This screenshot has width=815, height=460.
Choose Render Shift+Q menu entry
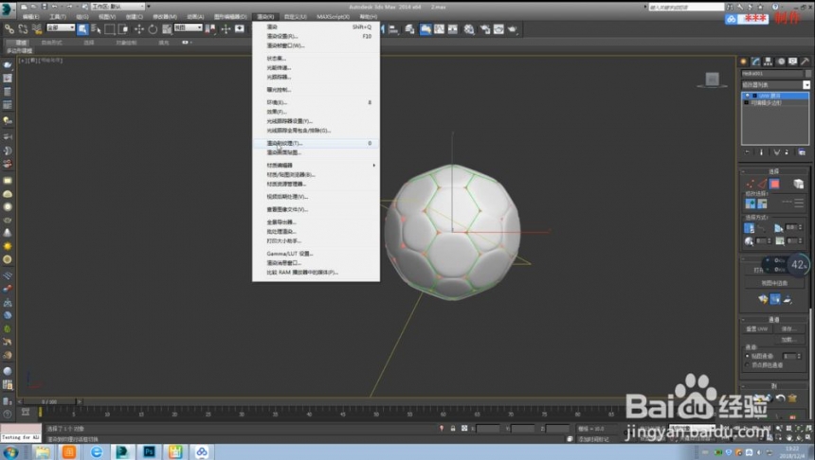(316, 27)
